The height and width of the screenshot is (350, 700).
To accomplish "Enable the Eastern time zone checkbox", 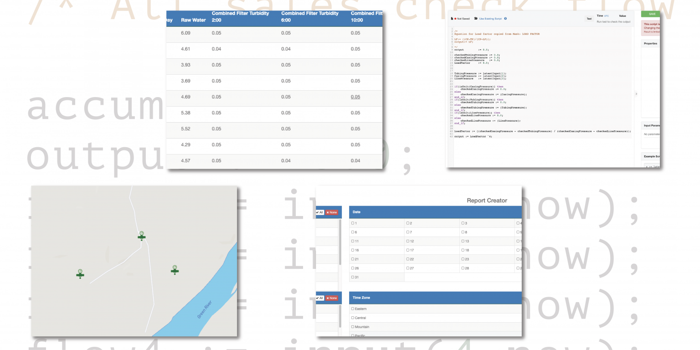I will (352, 309).
